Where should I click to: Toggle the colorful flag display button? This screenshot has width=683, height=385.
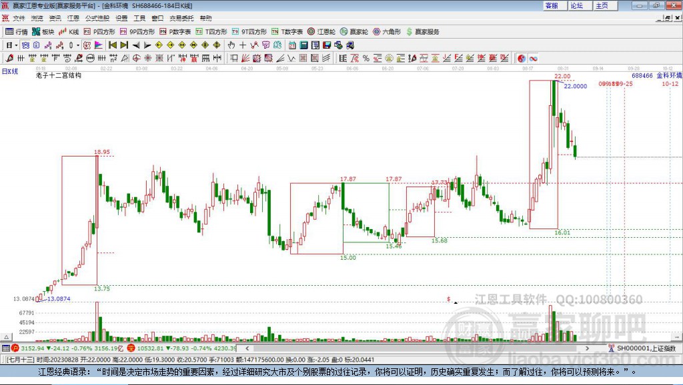point(99,45)
